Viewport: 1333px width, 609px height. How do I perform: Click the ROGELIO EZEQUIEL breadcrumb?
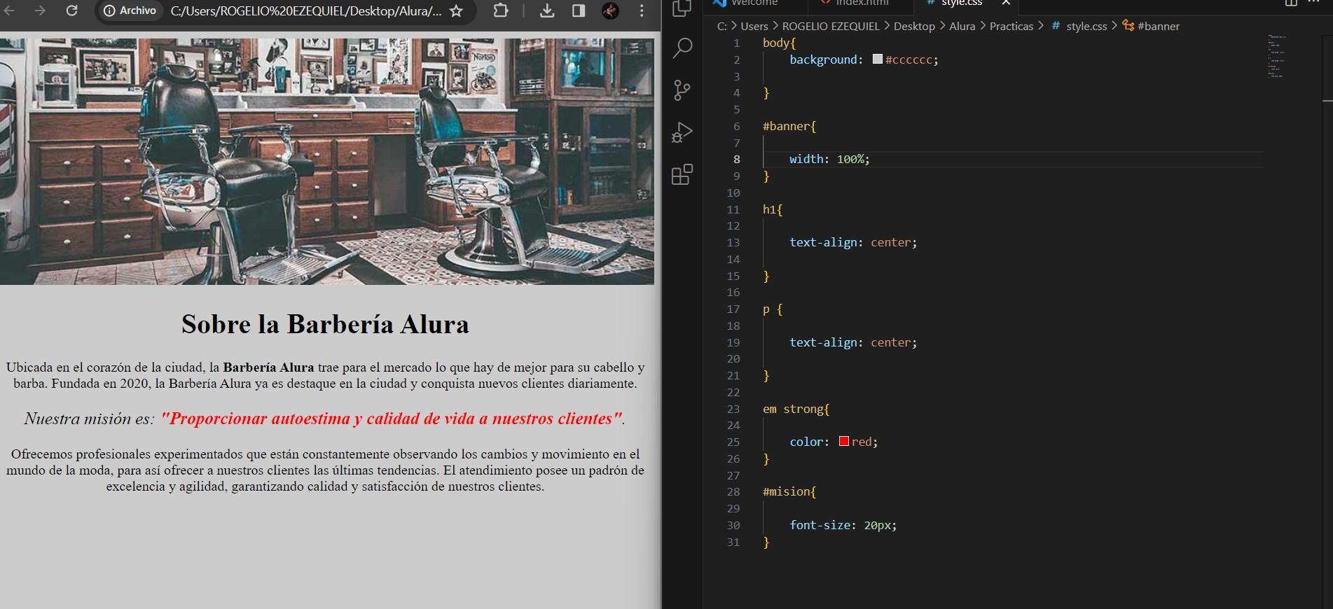(831, 26)
